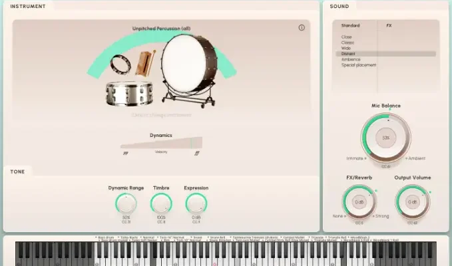Choose the Wide sound preset
The image size is (452, 266).
click(x=347, y=49)
